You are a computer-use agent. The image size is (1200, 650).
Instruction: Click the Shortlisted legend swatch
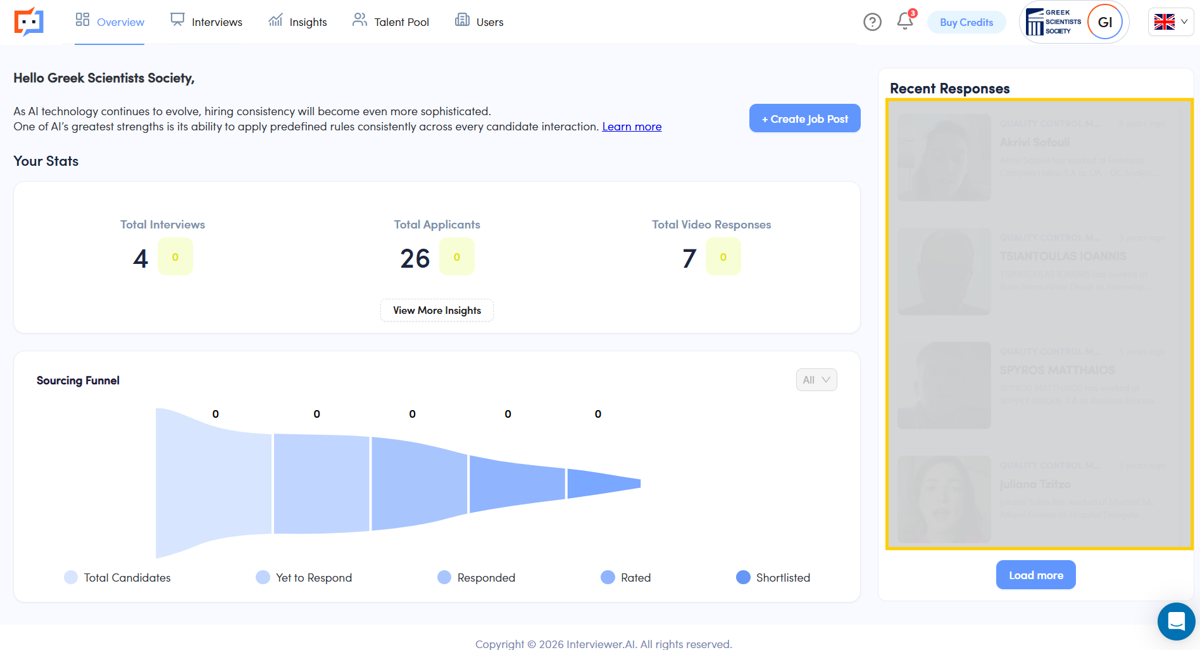[743, 577]
